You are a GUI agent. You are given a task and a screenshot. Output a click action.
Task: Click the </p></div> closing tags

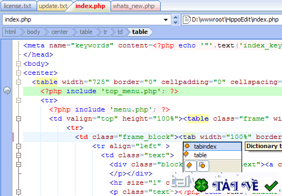click(x=131, y=174)
